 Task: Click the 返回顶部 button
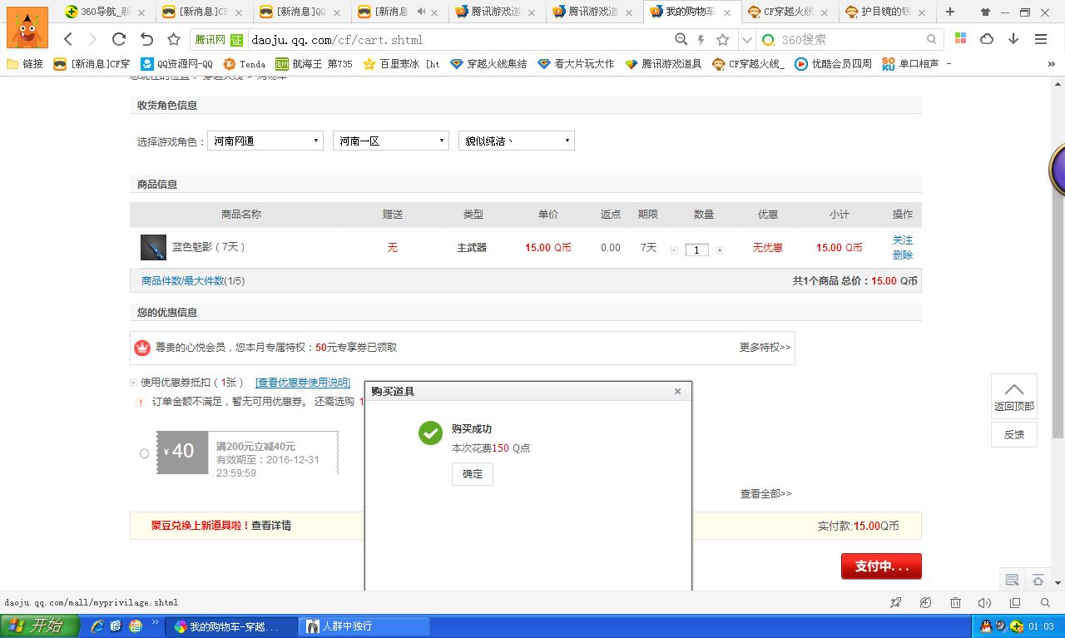(x=1014, y=396)
